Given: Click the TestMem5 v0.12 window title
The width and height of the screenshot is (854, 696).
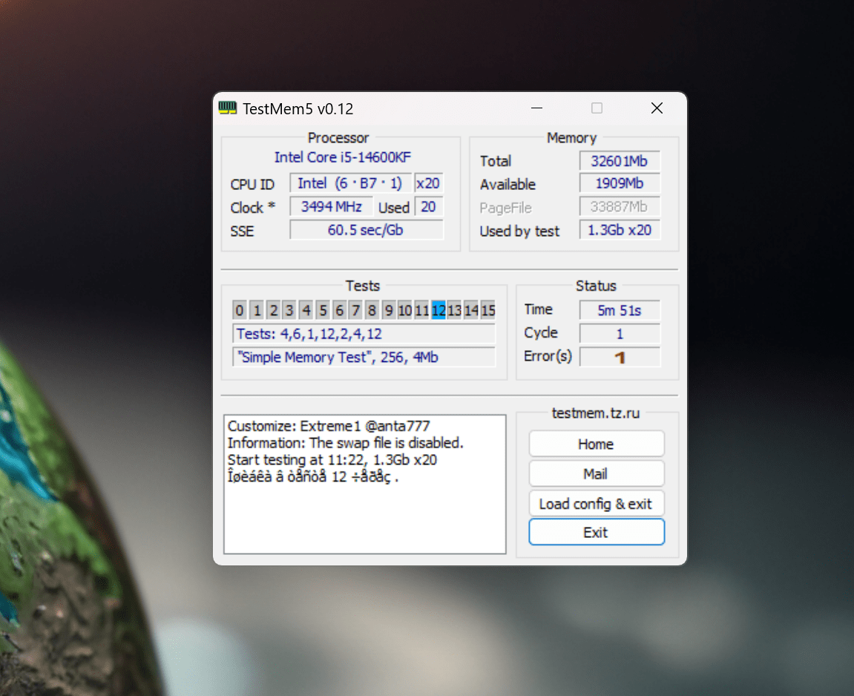Looking at the screenshot, I should coord(298,109).
